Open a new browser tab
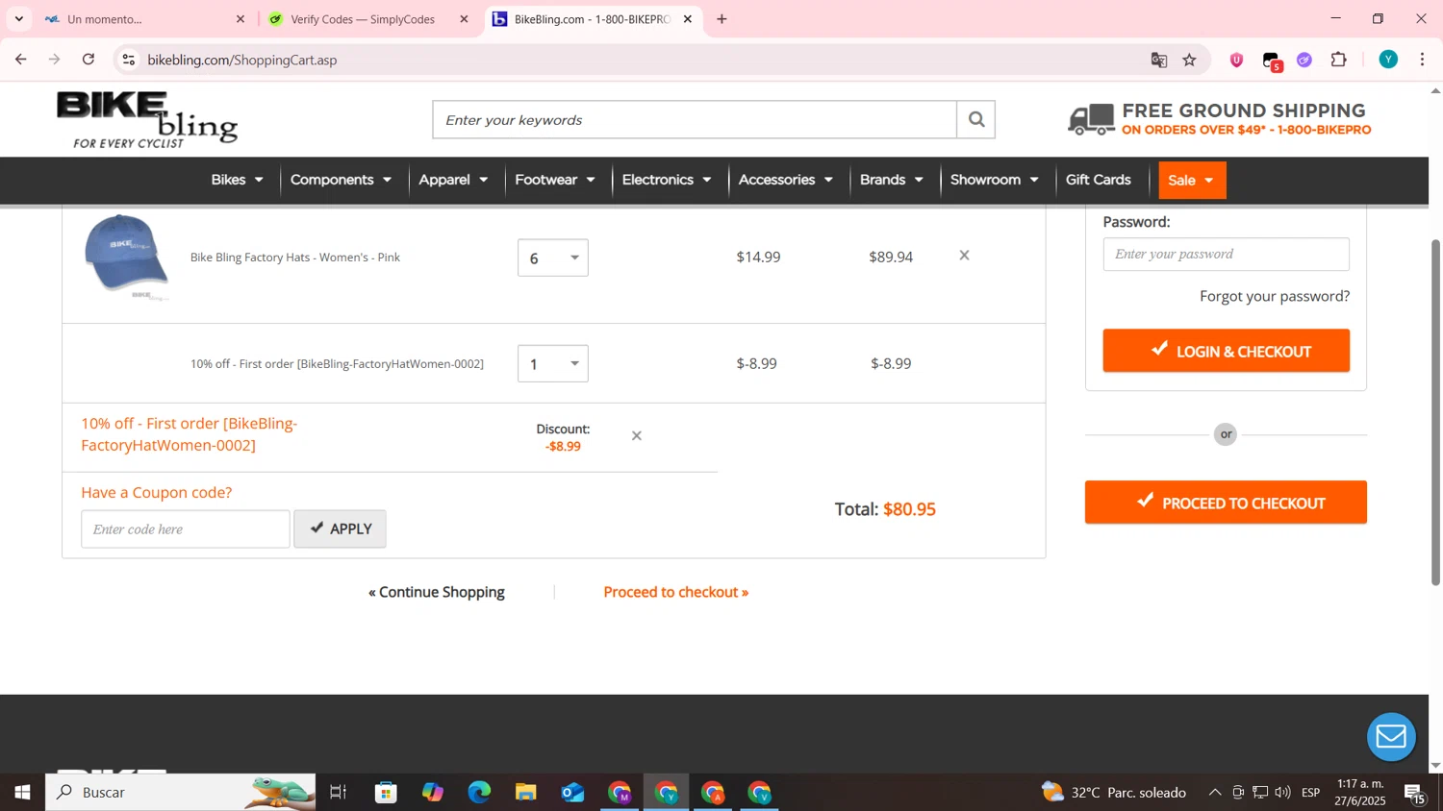The width and height of the screenshot is (1443, 811). point(721,19)
